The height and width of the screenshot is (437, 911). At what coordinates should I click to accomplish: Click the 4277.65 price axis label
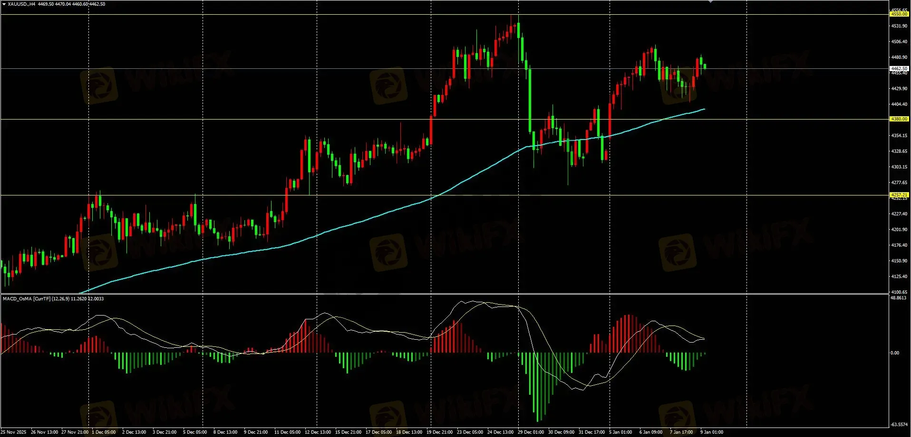point(899,183)
